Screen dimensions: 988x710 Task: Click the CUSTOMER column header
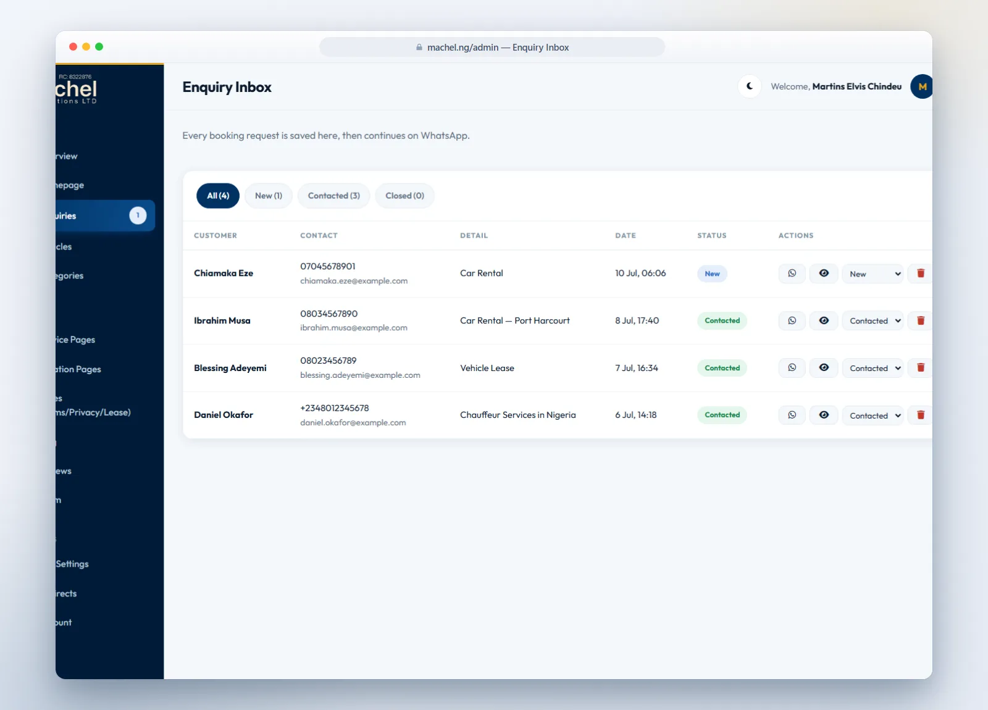[216, 235]
